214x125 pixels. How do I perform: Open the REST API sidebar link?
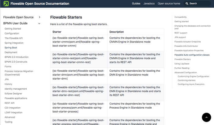[9, 103]
